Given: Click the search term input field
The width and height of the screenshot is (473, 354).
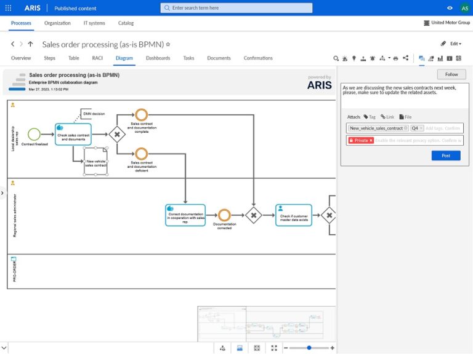Looking at the screenshot, I should click(x=236, y=8).
